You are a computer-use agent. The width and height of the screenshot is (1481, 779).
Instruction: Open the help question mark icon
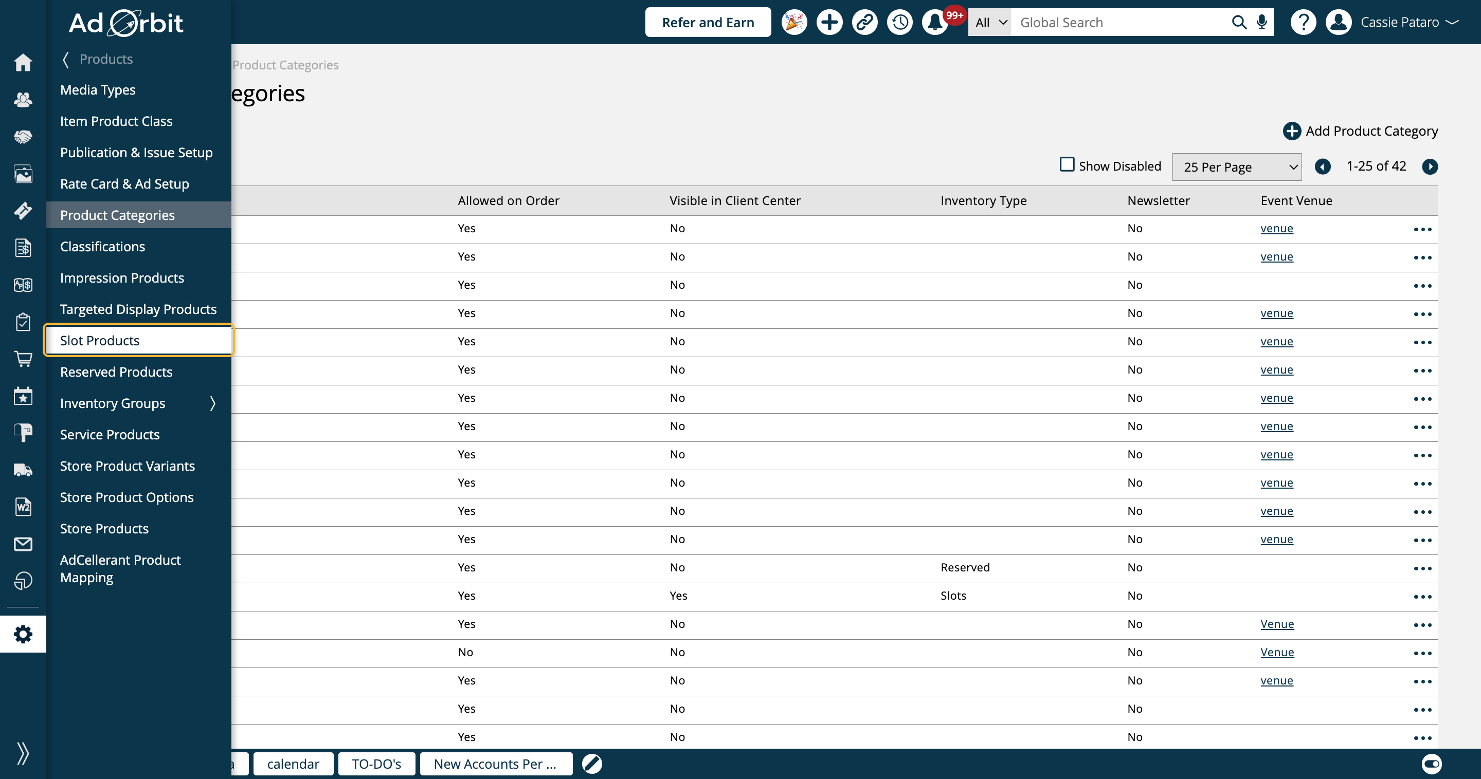pos(1303,23)
